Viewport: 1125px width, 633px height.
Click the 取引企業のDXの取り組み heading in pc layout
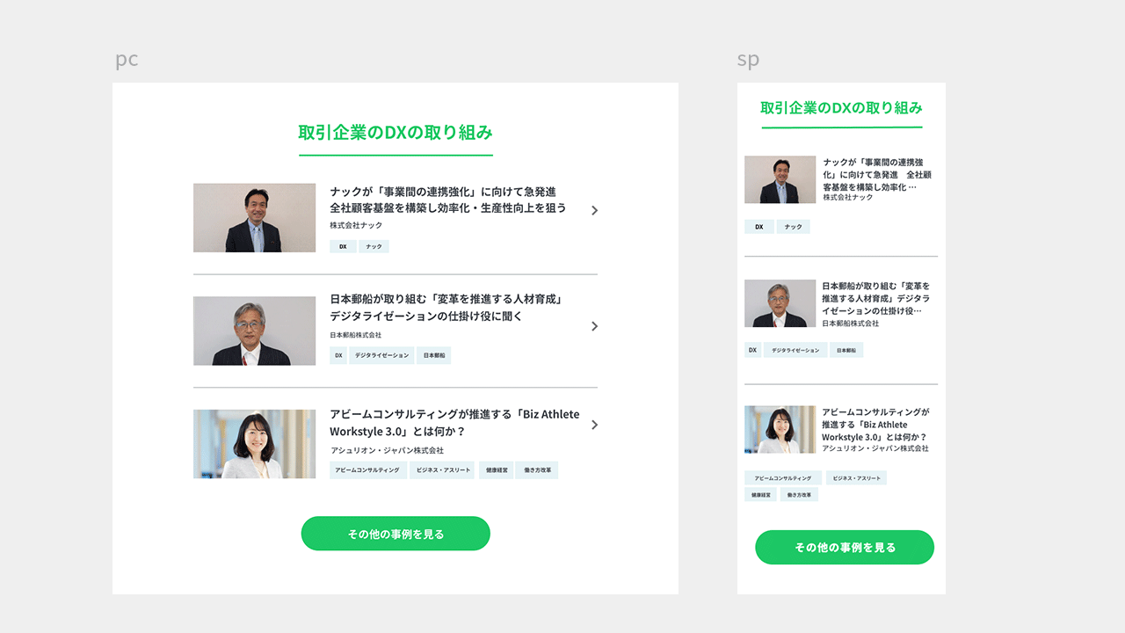point(396,133)
